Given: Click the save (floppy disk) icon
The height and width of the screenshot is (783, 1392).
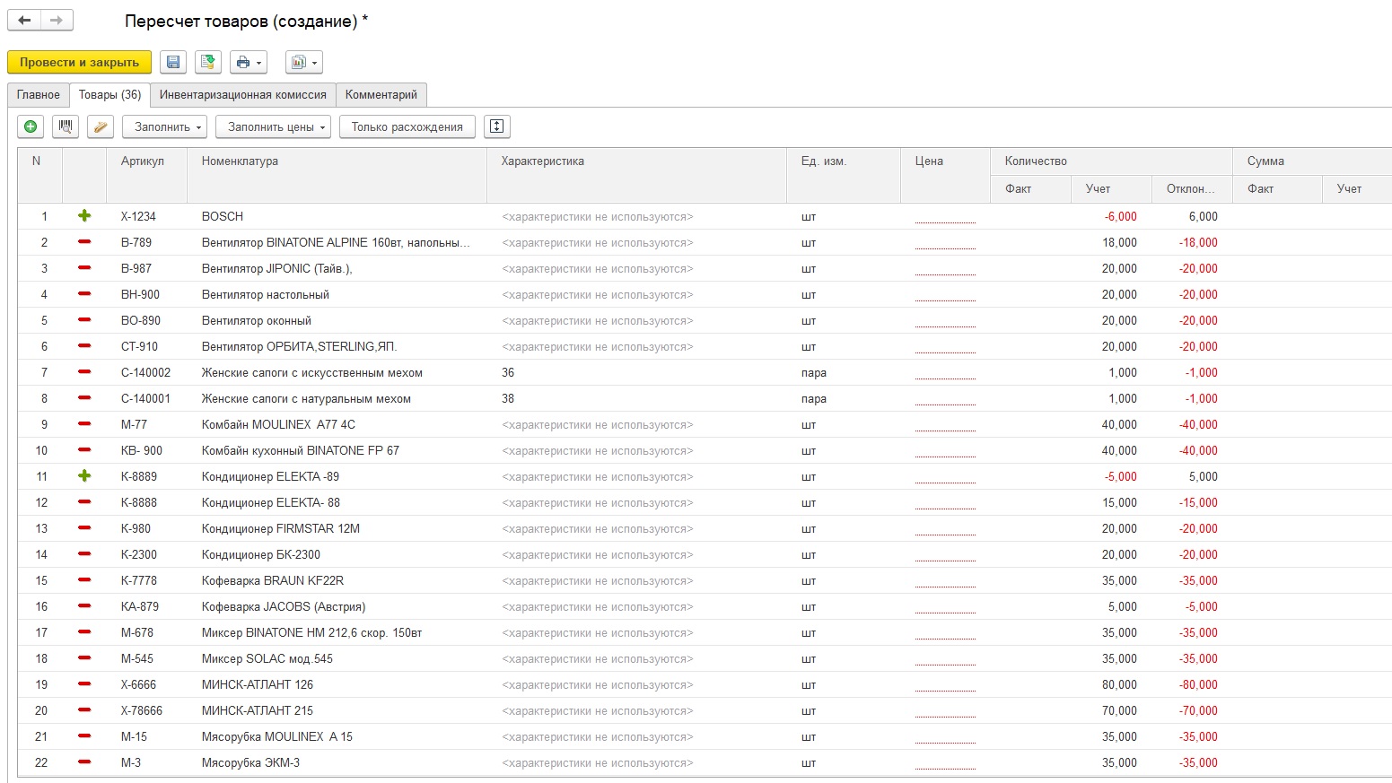Looking at the screenshot, I should tap(173, 62).
